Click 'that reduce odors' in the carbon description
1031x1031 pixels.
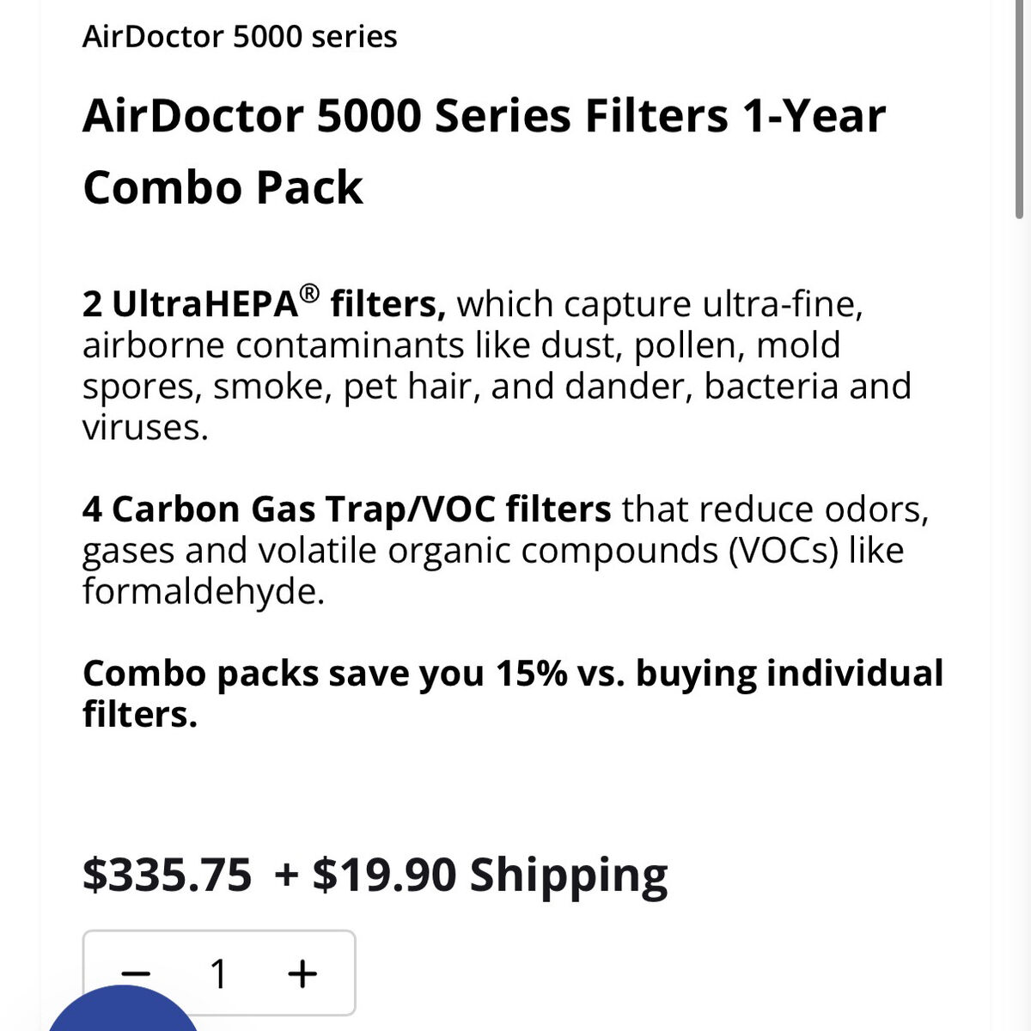775,509
